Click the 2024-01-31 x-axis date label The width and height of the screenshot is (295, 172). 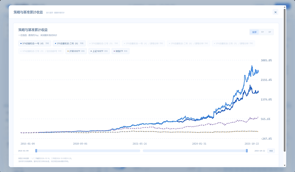[x=199, y=144]
